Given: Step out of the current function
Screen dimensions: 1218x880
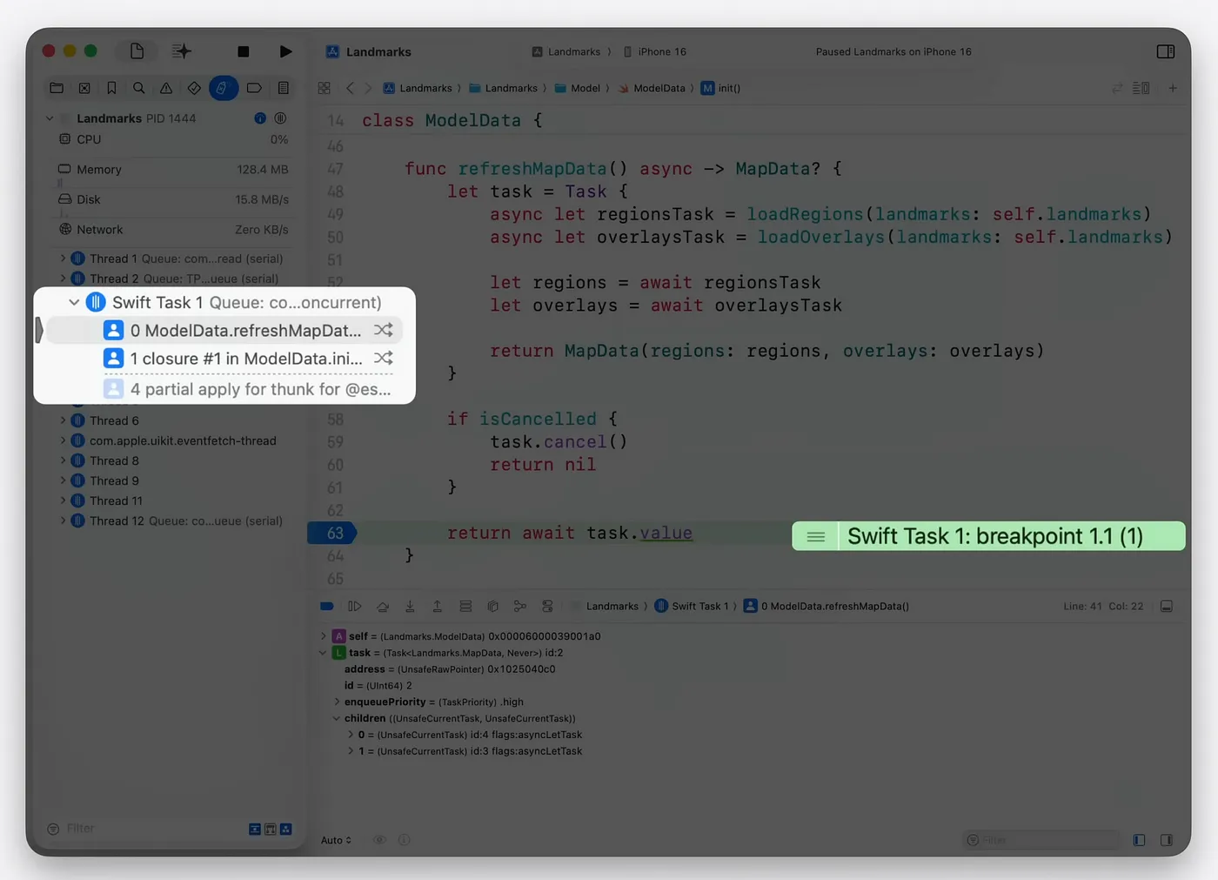Looking at the screenshot, I should pyautogui.click(x=438, y=606).
